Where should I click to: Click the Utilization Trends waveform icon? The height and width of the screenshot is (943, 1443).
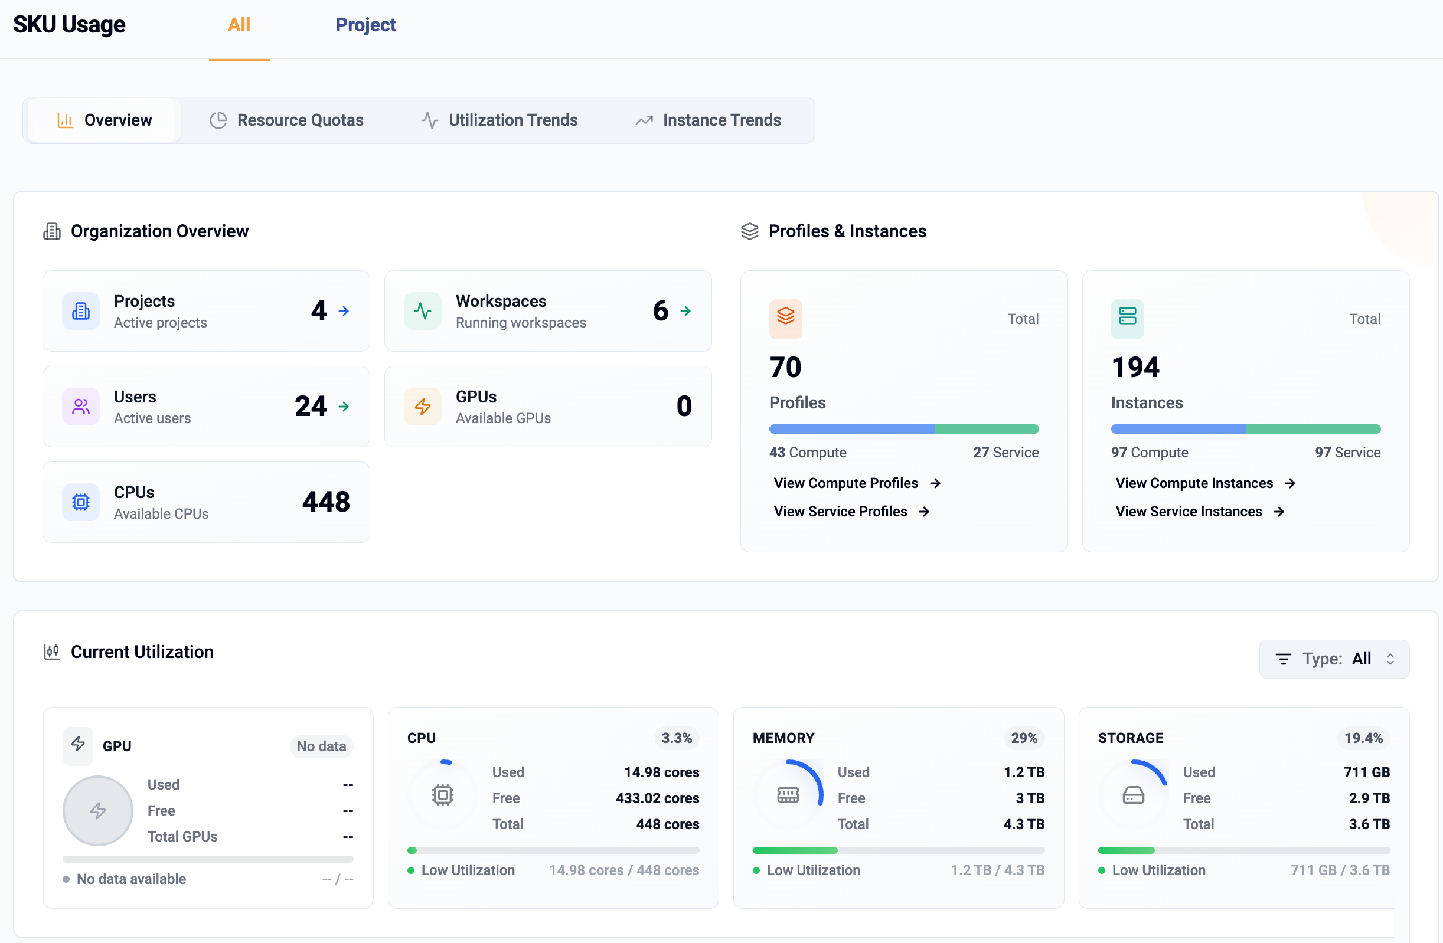[429, 120]
